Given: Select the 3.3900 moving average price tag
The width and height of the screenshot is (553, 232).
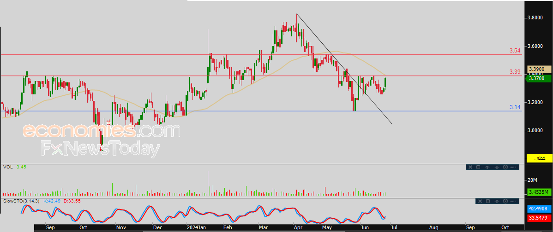Looking at the screenshot, I should point(538,69).
